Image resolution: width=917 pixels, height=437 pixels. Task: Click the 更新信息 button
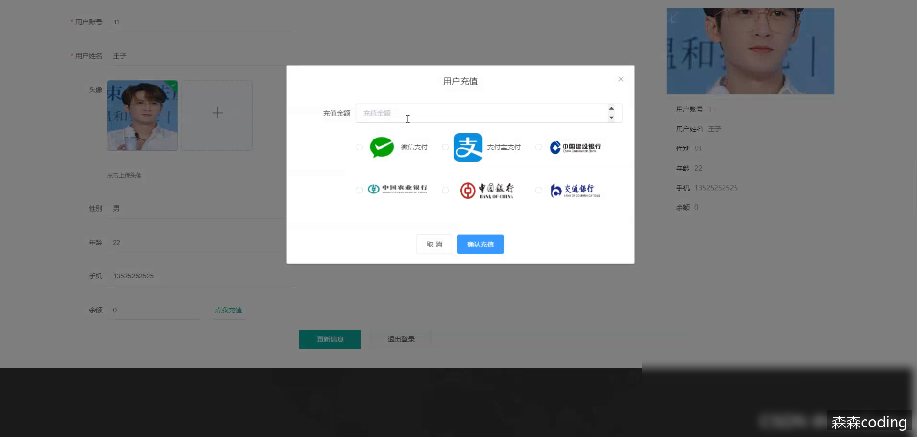(330, 339)
